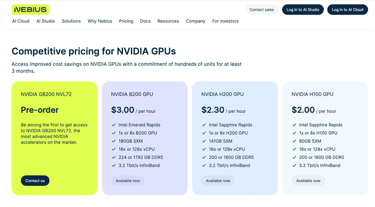Open the Resources menu
This screenshot has height=207, width=375.
click(168, 21)
